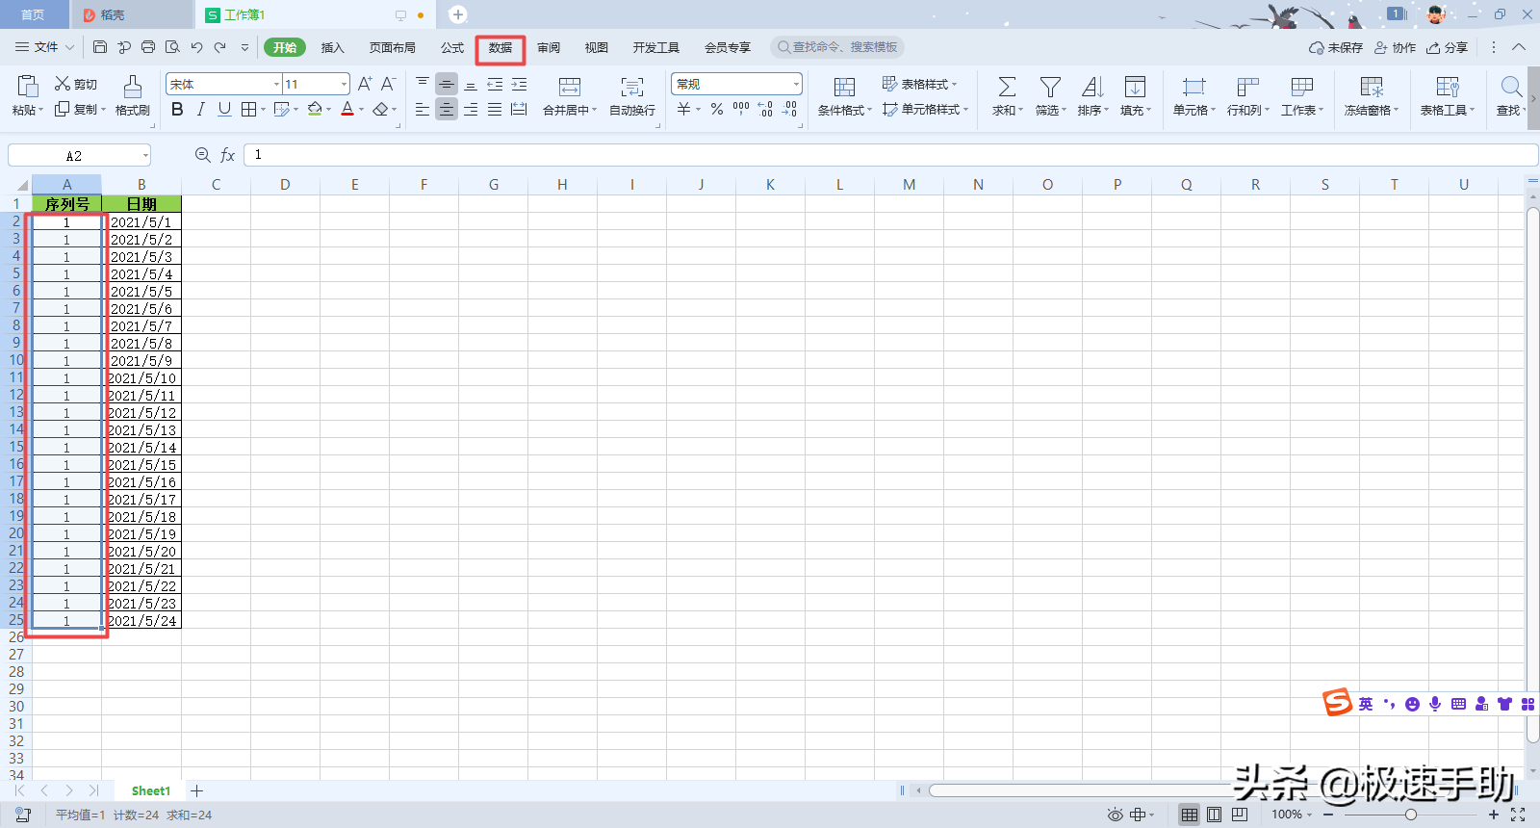Click the borders icon
This screenshot has width=1540, height=828.
(x=248, y=110)
